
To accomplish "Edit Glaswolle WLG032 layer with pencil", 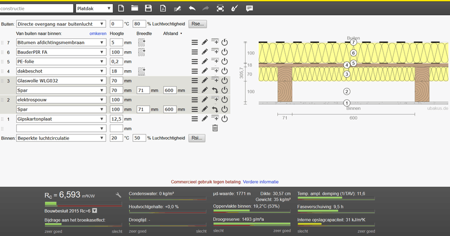I will [x=205, y=80].
